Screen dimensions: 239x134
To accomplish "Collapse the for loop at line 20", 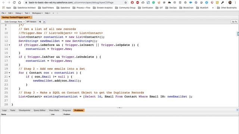I will point(9,73).
